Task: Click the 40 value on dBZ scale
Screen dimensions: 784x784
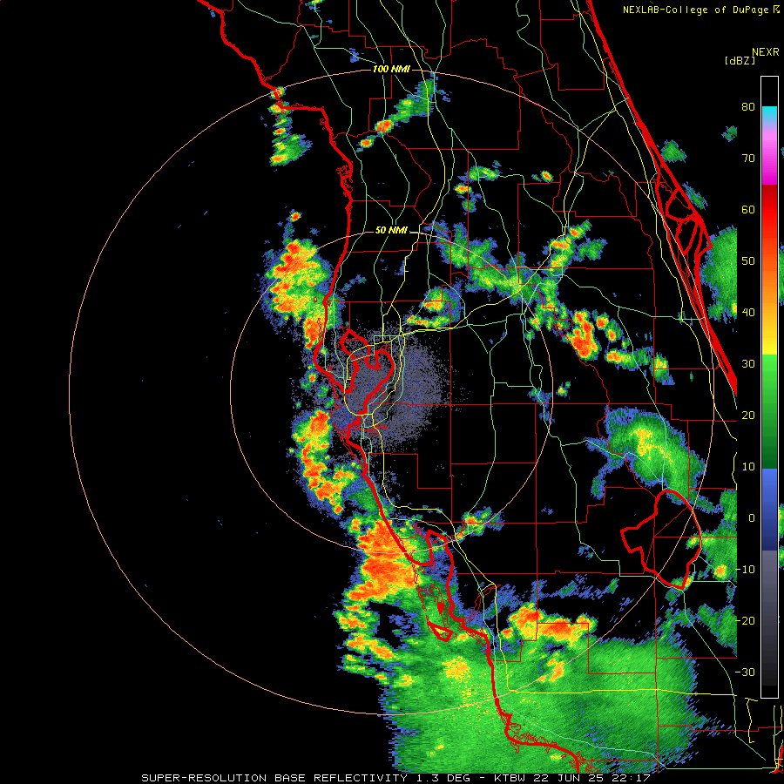Action: click(748, 313)
